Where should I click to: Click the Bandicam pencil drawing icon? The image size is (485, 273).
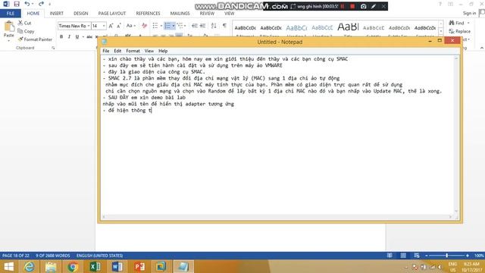click(374, 6)
